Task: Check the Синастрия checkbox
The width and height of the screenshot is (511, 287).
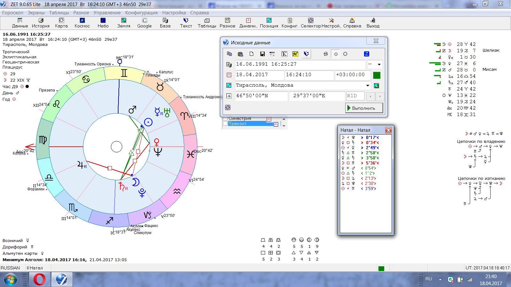Action: [x=225, y=119]
